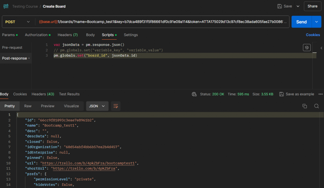Open the Authorization tab
The height and width of the screenshot is (188, 324).
(38, 35)
